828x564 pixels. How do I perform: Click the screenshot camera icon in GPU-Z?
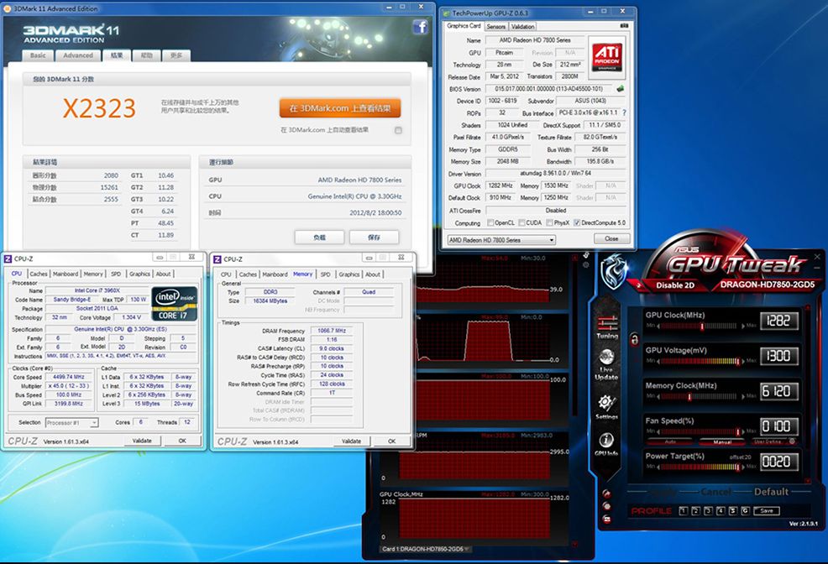coord(624,25)
